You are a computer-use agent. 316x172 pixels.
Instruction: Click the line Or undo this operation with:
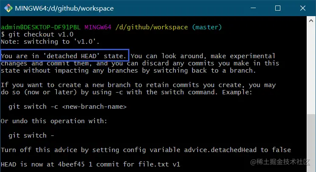coord(54,121)
